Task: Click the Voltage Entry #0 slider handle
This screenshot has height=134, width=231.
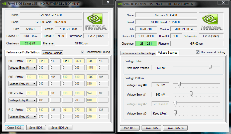Action: pos(179,84)
